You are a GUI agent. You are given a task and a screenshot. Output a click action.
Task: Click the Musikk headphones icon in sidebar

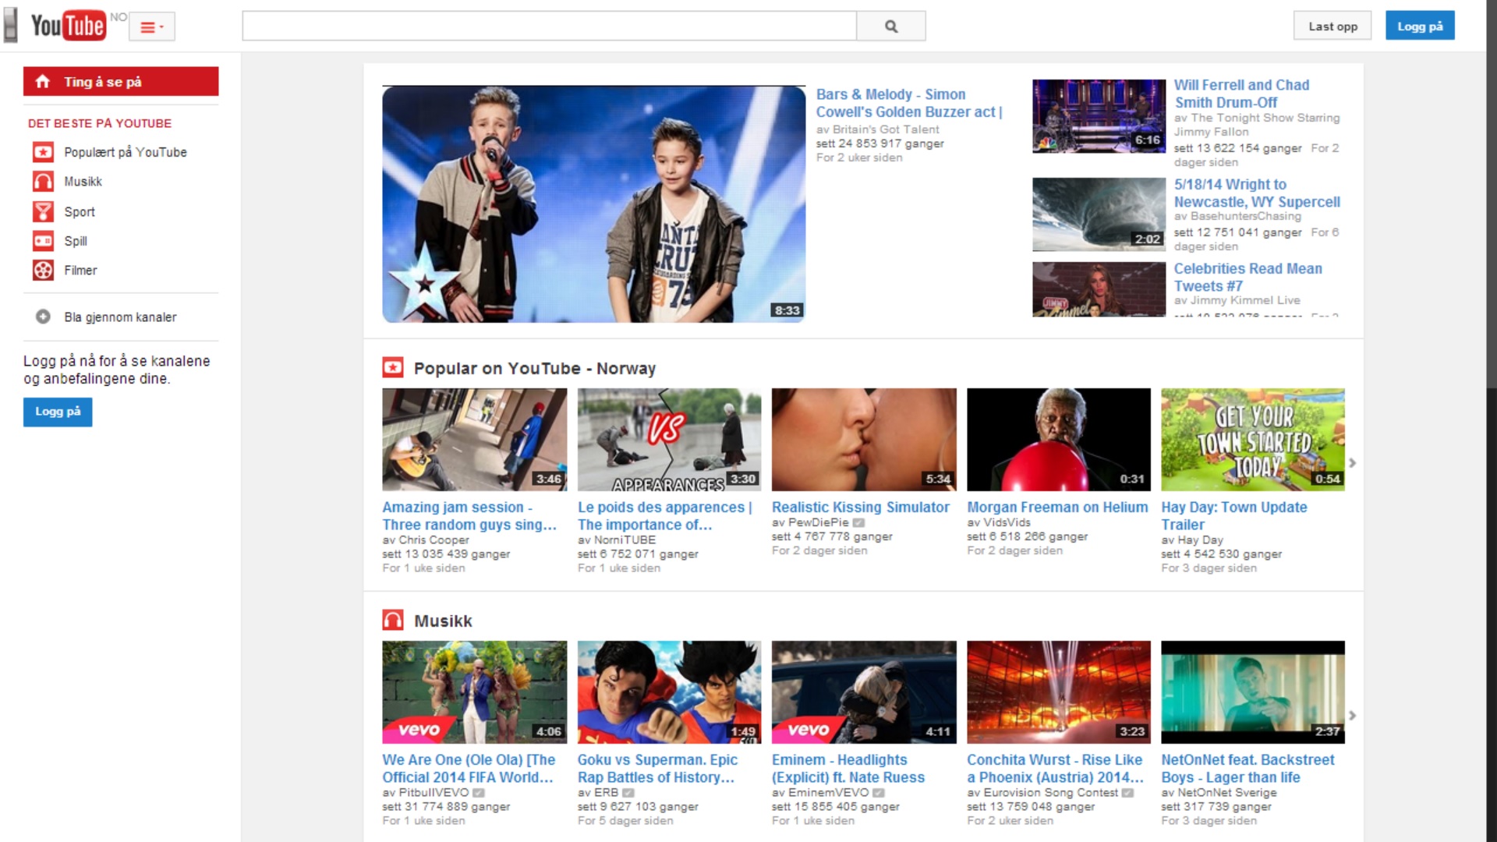pyautogui.click(x=43, y=182)
